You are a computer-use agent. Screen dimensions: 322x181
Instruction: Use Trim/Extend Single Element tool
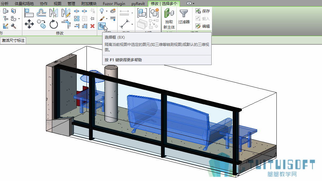77,26
